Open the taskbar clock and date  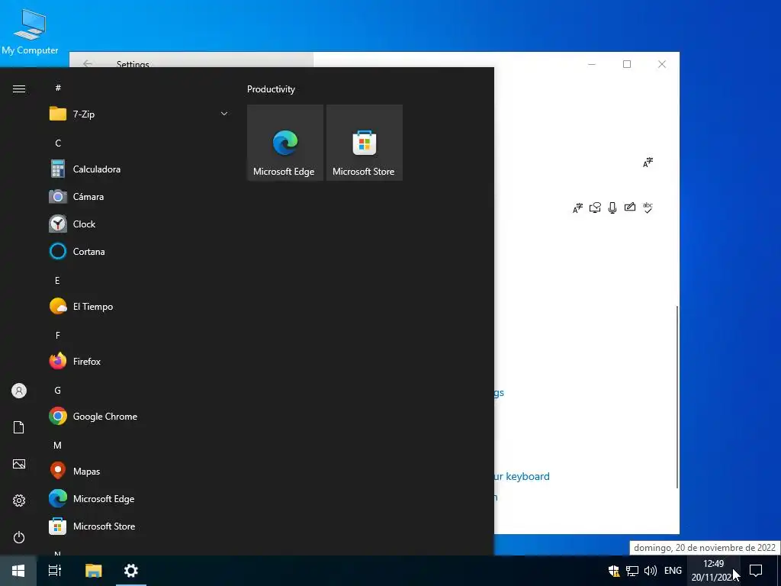tap(713, 571)
